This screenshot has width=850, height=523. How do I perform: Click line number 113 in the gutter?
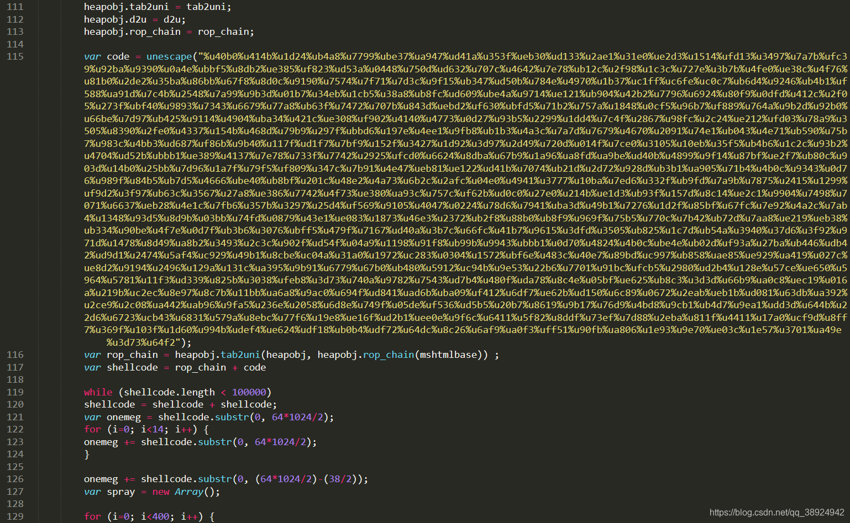pos(15,31)
